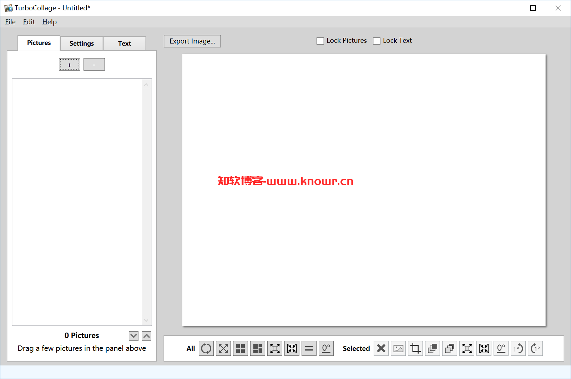The height and width of the screenshot is (379, 571).
Task: Arrange all pictures in a uniform grid
Action: click(x=241, y=348)
